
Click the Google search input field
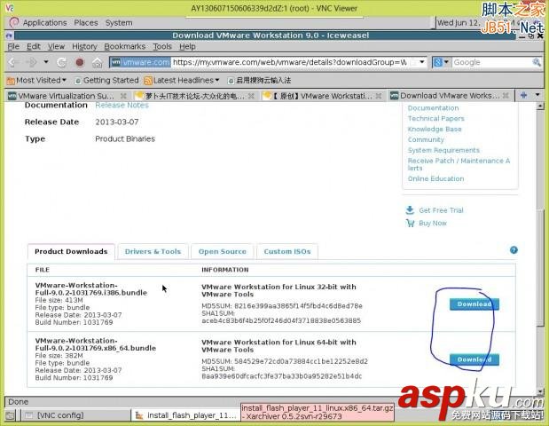[490, 62]
